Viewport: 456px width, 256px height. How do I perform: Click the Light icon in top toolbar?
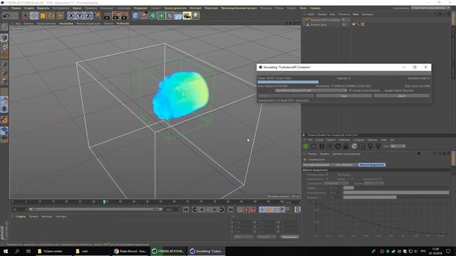196,16
